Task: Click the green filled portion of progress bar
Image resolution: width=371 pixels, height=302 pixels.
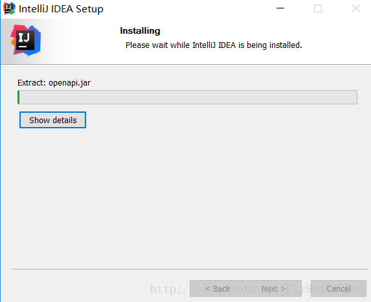Action: pyautogui.click(x=19, y=97)
